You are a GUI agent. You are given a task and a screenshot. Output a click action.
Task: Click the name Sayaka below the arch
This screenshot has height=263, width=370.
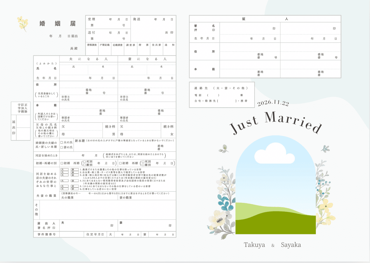point(291,245)
